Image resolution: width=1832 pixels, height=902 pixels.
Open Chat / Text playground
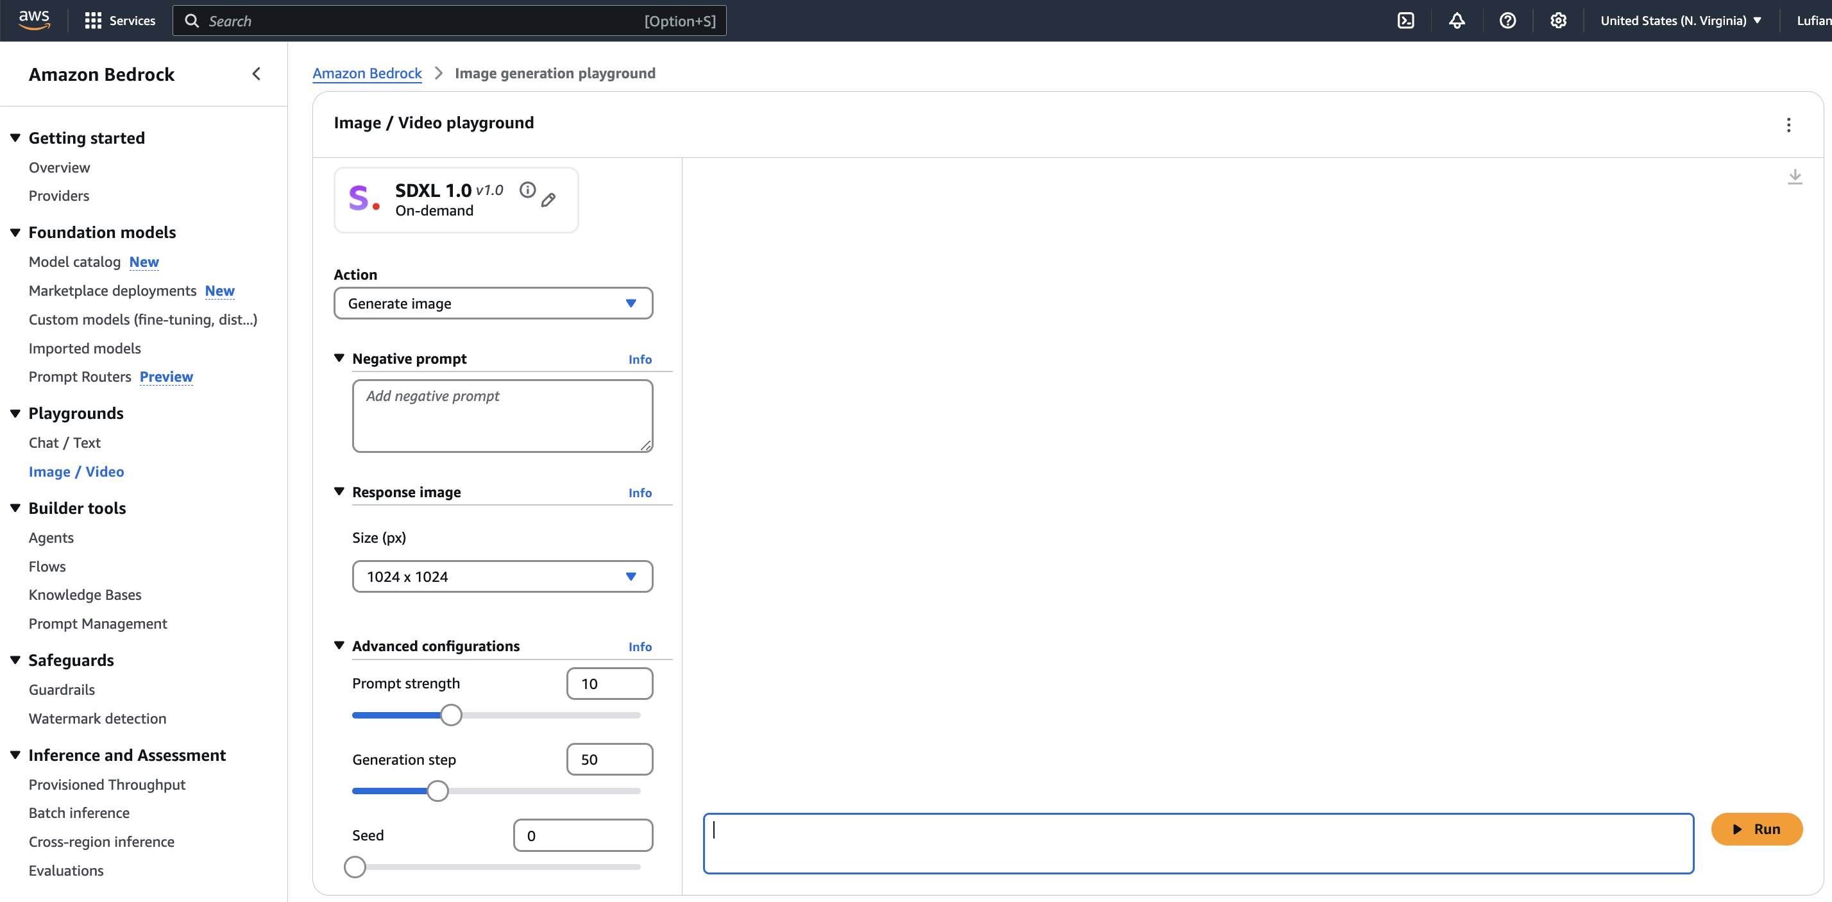65,443
